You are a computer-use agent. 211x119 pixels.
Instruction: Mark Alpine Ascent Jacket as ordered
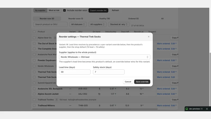click(x=163, y=94)
